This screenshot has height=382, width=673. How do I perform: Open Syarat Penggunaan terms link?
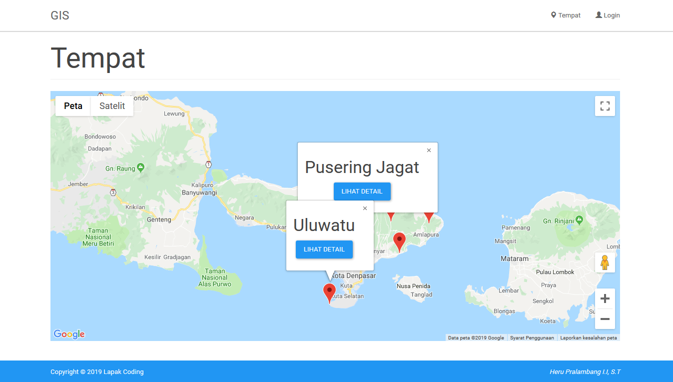click(x=532, y=338)
